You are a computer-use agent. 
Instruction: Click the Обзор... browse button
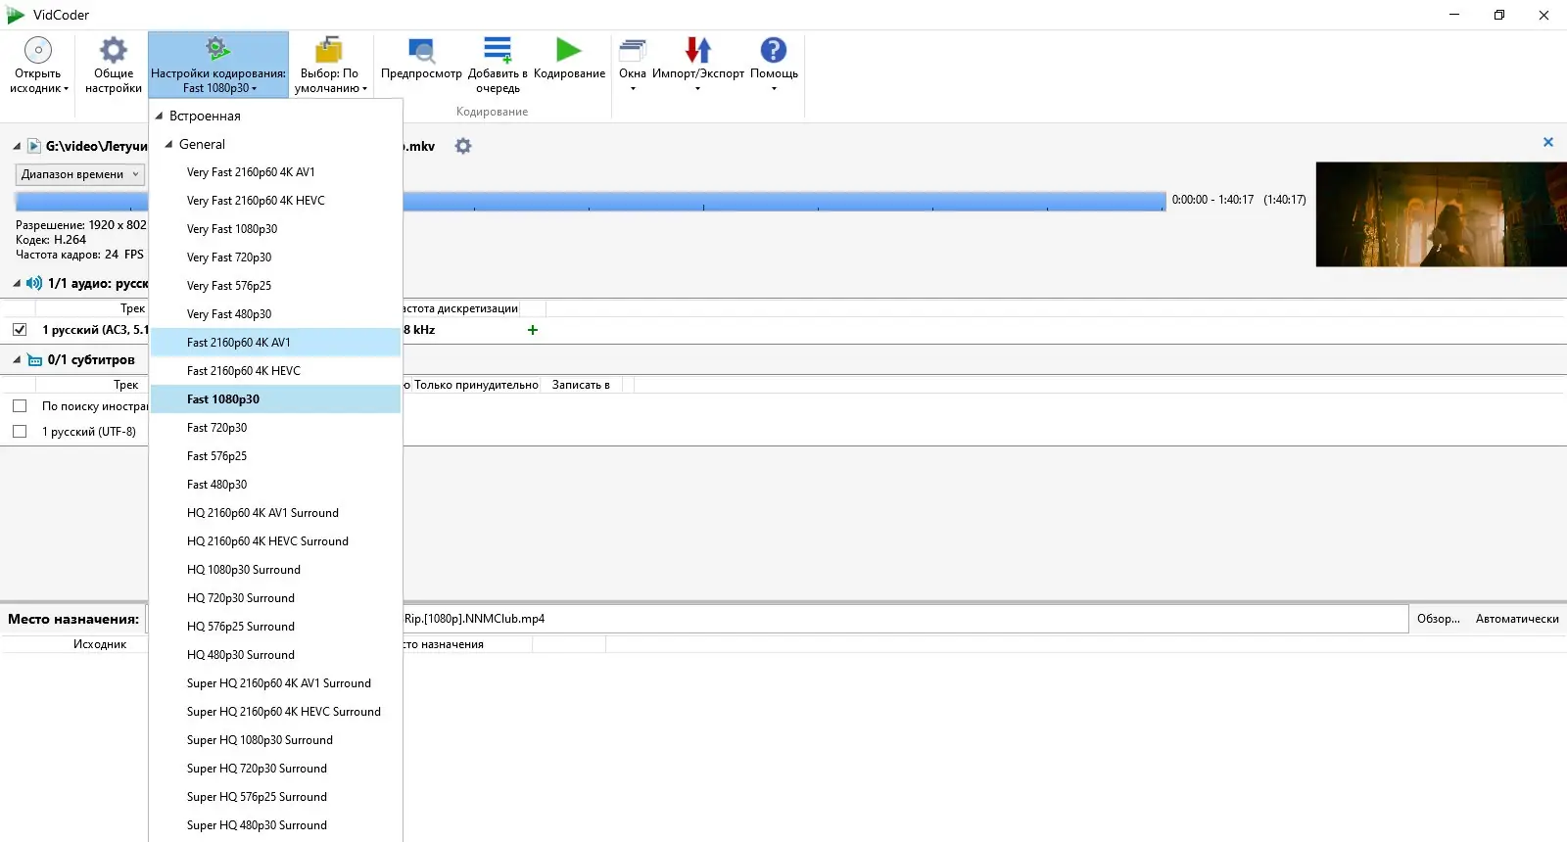click(x=1438, y=619)
